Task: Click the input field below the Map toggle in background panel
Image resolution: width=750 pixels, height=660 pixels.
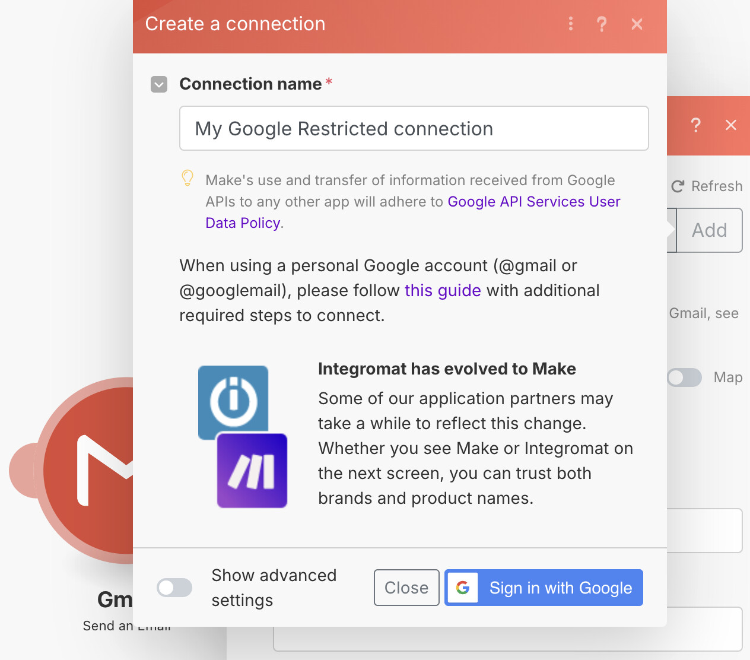Action: point(704,531)
